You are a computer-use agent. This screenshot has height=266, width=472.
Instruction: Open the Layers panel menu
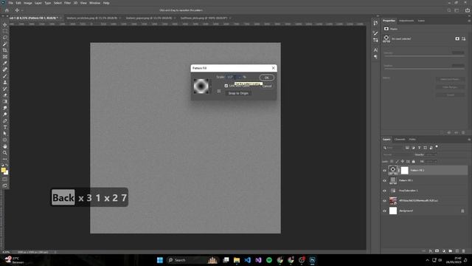click(x=469, y=140)
